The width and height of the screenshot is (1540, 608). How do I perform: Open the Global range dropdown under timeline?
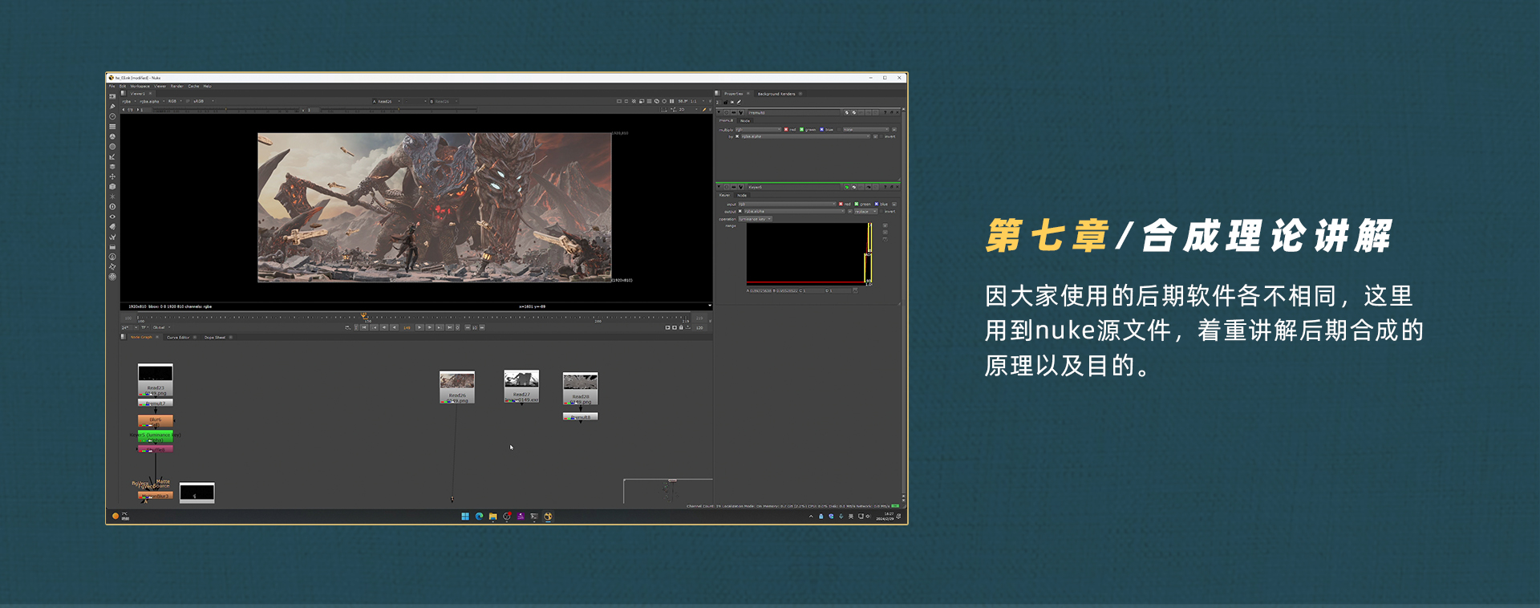161,327
